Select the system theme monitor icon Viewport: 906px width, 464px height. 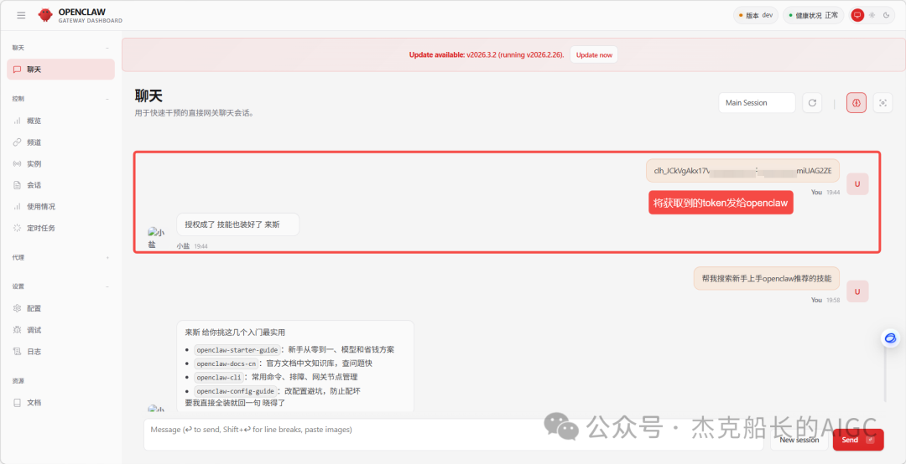(857, 16)
